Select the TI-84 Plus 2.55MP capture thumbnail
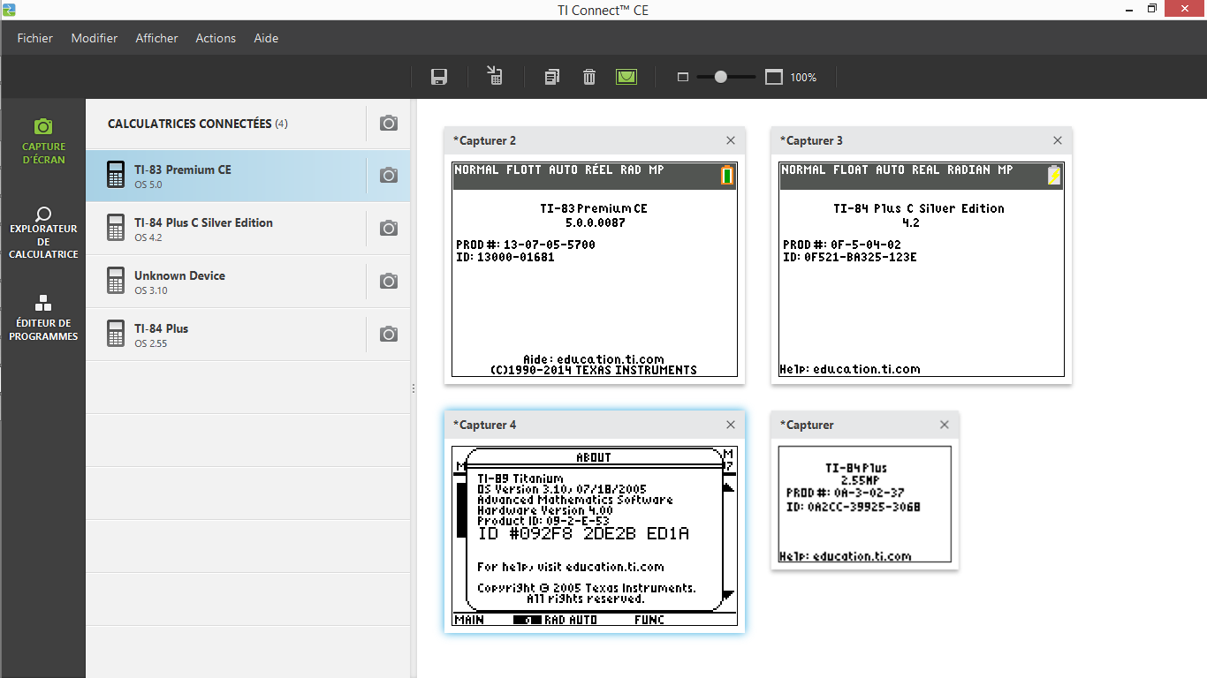The height and width of the screenshot is (678, 1207). [x=865, y=504]
